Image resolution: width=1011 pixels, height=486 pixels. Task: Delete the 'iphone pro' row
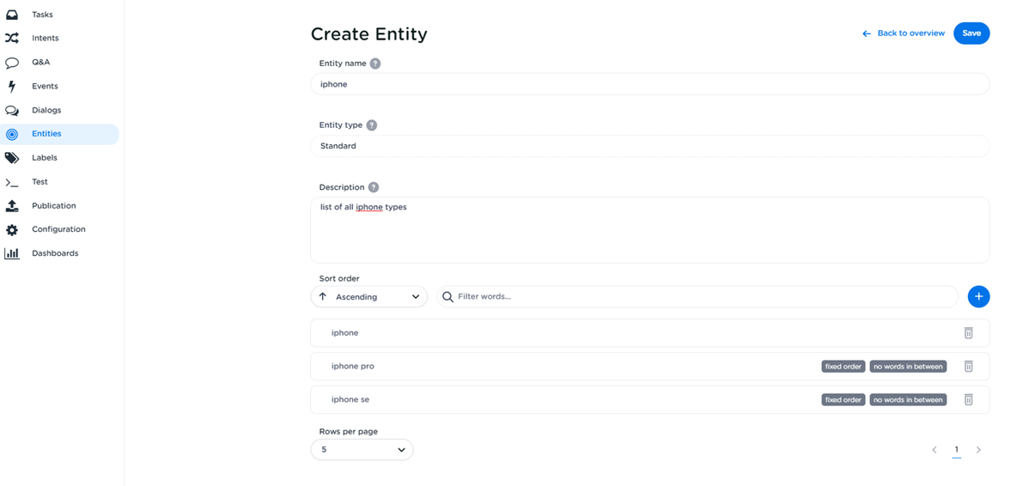[x=968, y=367]
